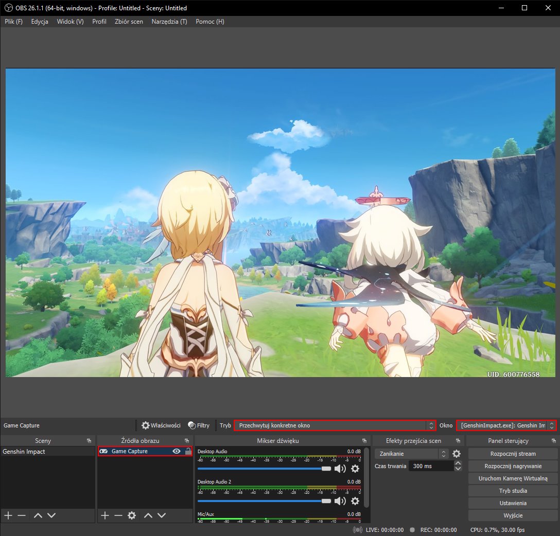
Task: Click the Game Capture toolbar label
Action: click(x=22, y=425)
